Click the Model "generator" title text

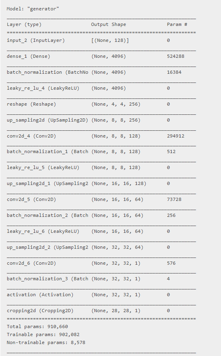coord(33,9)
